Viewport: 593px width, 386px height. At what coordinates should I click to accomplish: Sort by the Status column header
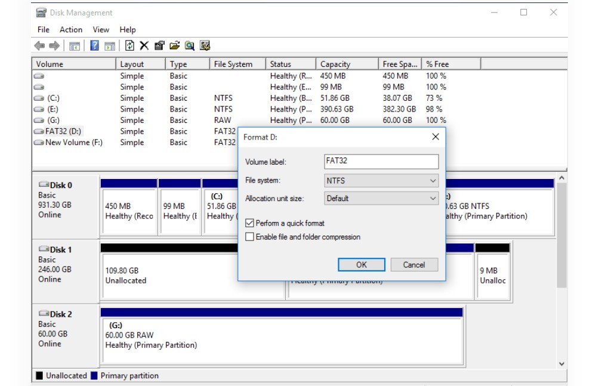pyautogui.click(x=291, y=64)
